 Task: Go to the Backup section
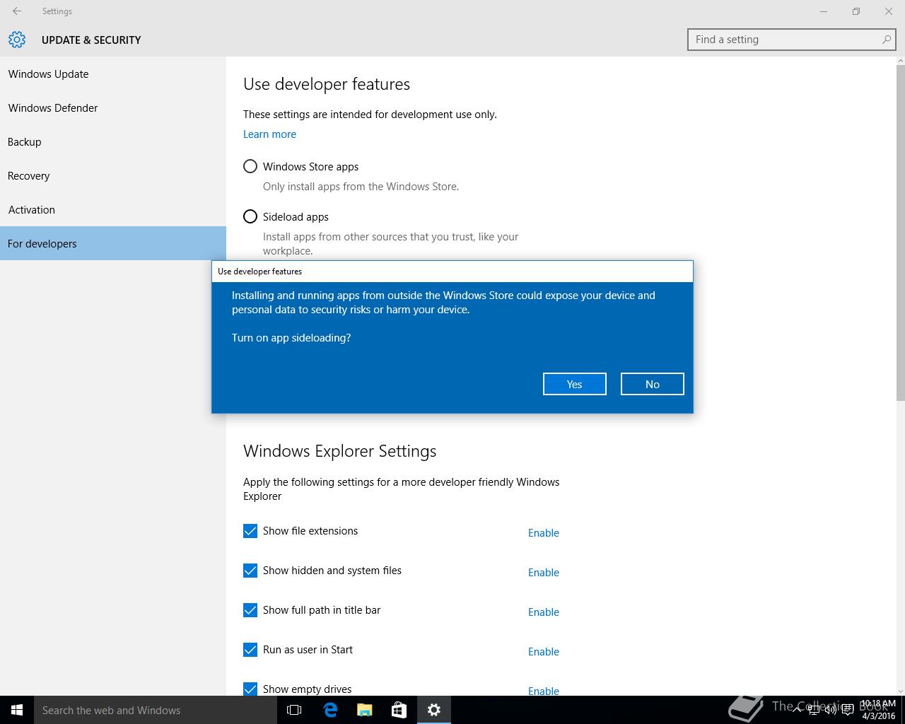pos(113,141)
